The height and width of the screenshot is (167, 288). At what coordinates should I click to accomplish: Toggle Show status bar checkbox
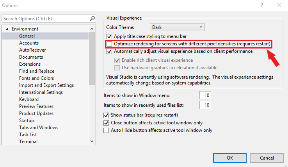pyautogui.click(x=106, y=115)
